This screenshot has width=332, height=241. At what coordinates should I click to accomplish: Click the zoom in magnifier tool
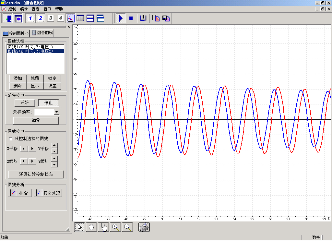point(116,227)
